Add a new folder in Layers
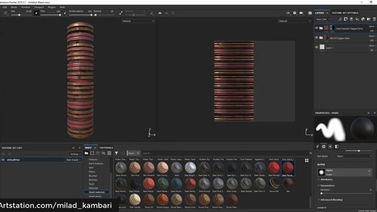 click(369, 19)
